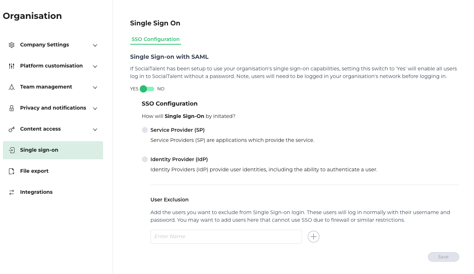Image resolution: width=474 pixels, height=274 pixels.
Task: Open the SSO Configuration tab
Action: point(156,39)
